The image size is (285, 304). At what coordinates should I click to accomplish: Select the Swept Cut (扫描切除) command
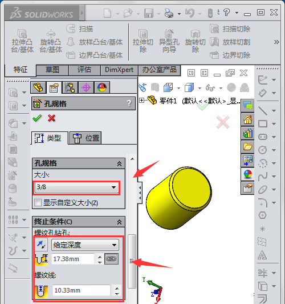tap(230, 29)
